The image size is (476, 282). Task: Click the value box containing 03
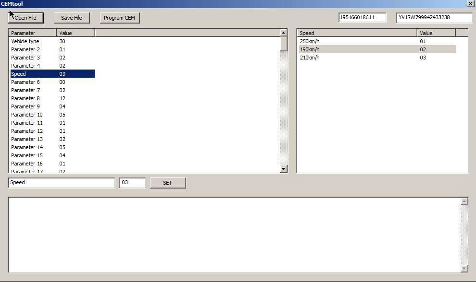[133, 182]
